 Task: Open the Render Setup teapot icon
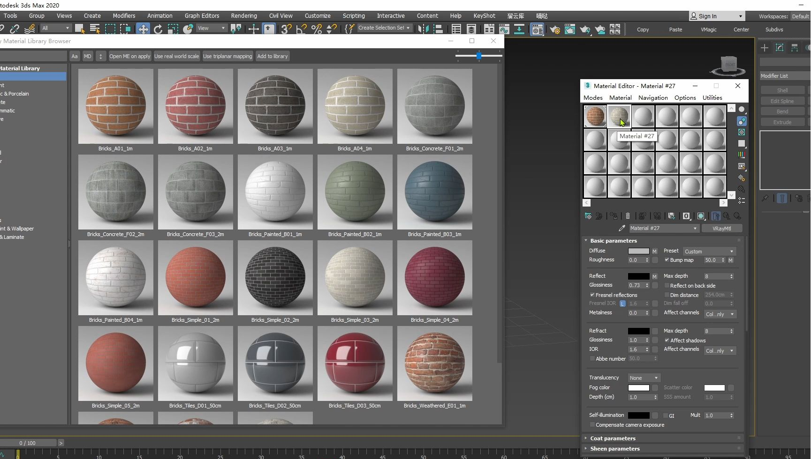(555, 30)
